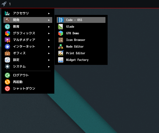Screen dimensions: 159x133
Task: Expand the 教育 submenu arrow
Action: point(49,27)
